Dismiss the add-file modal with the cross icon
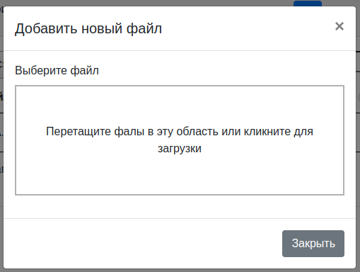Viewport: 360px width, 272px height. tap(339, 26)
